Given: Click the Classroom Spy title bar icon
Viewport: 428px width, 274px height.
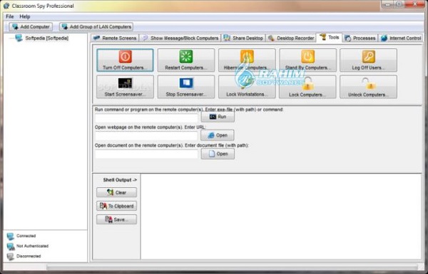Looking at the screenshot, I should point(6,6).
